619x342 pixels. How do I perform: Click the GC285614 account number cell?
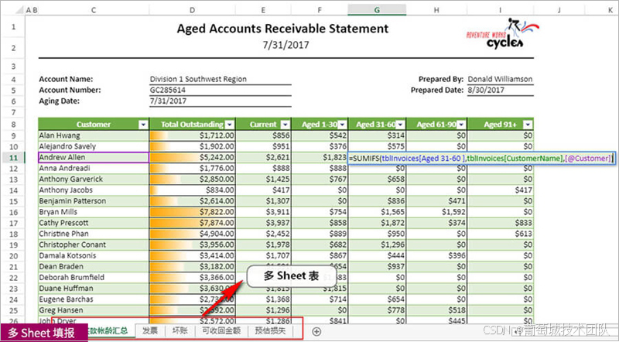pos(221,90)
